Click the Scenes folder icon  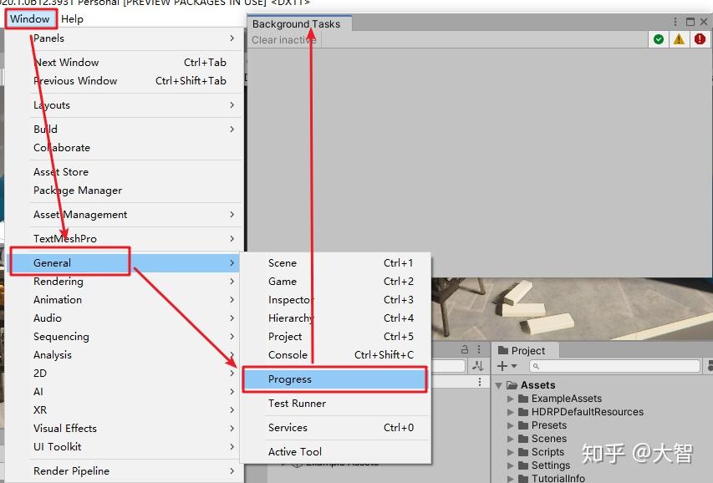click(x=523, y=439)
